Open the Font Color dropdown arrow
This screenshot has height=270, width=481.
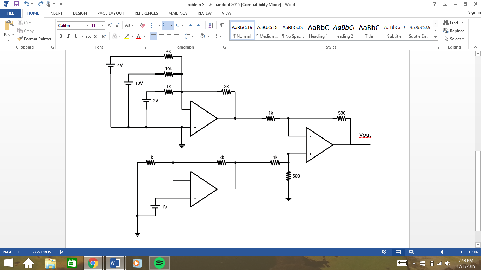[x=144, y=36]
